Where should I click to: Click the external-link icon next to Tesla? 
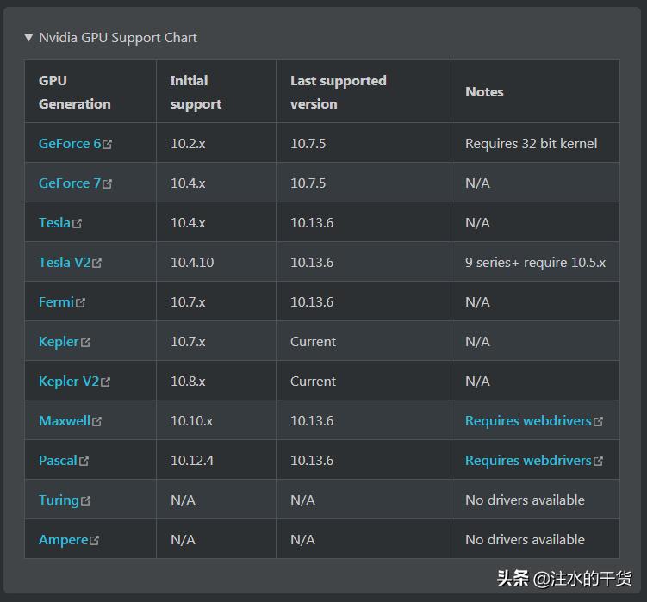coord(78,224)
